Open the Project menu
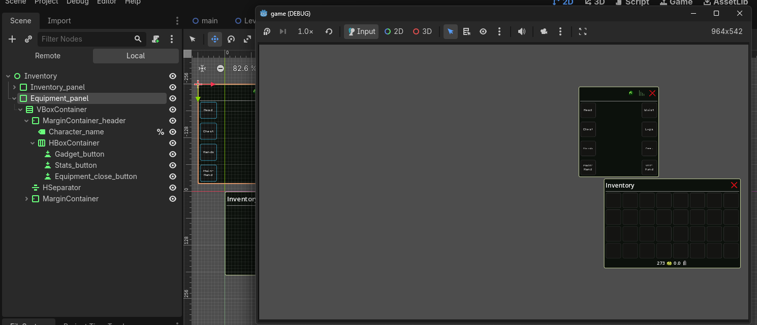Image resolution: width=757 pixels, height=325 pixels. [x=46, y=2]
